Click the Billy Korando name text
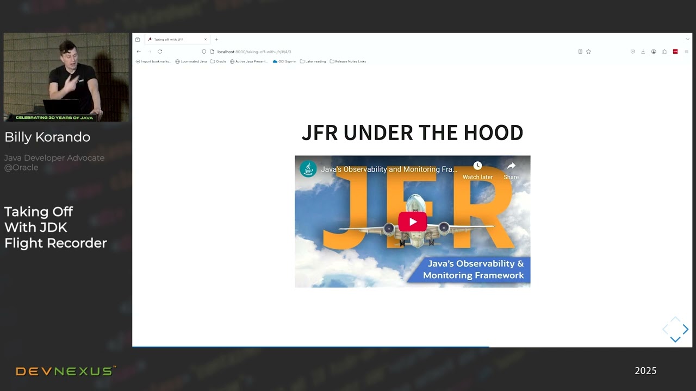This screenshot has height=391, width=696. (x=47, y=137)
